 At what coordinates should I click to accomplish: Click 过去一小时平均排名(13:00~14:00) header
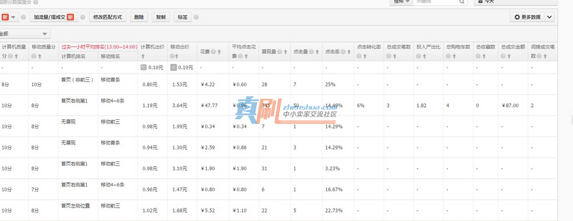point(99,47)
